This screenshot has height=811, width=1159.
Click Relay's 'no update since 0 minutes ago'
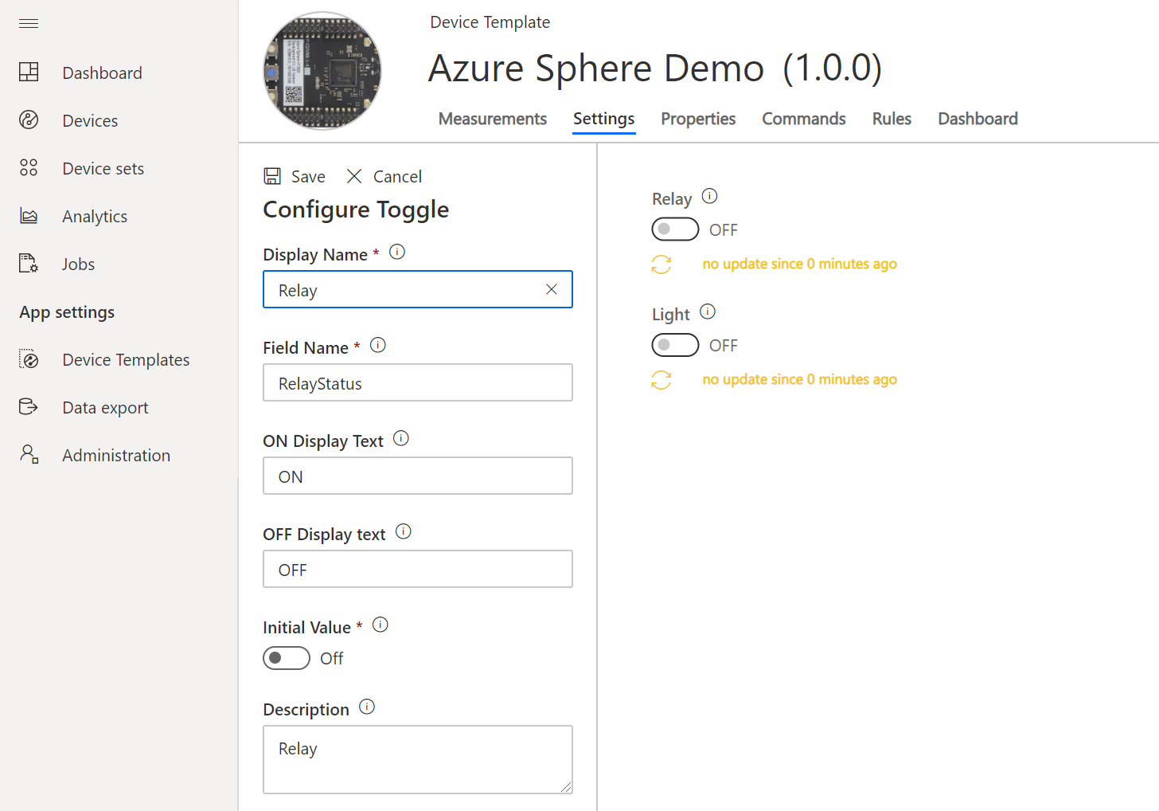pyautogui.click(x=799, y=264)
